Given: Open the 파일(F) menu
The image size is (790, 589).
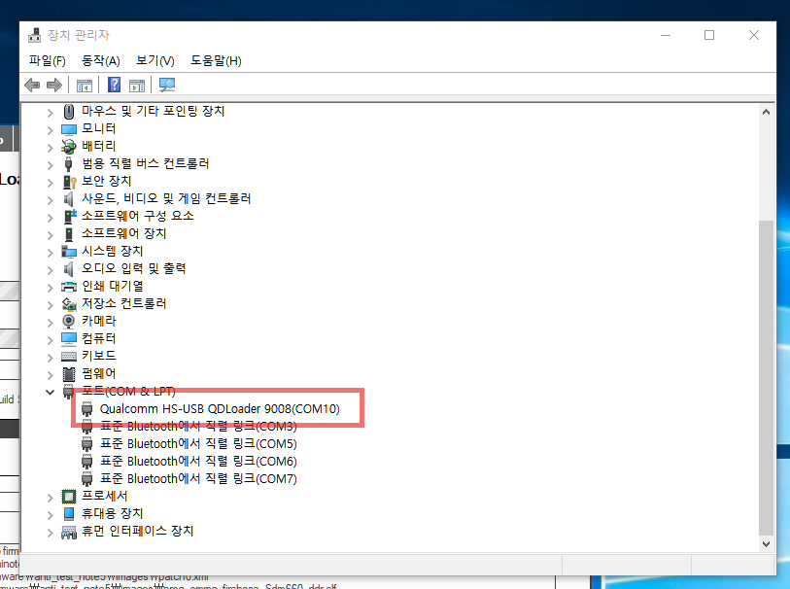Looking at the screenshot, I should click(x=48, y=61).
